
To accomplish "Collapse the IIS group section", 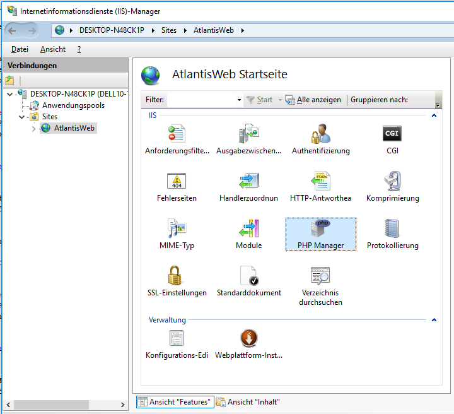I will [x=434, y=115].
